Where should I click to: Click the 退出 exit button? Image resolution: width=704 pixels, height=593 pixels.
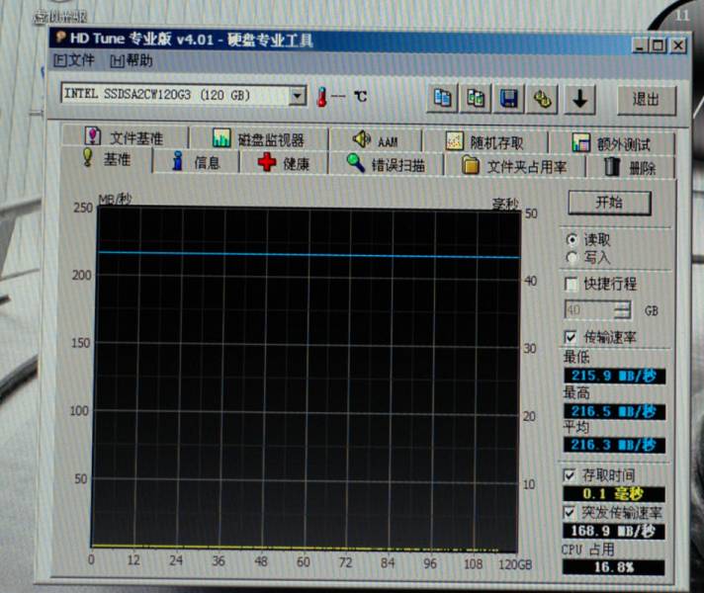[647, 99]
